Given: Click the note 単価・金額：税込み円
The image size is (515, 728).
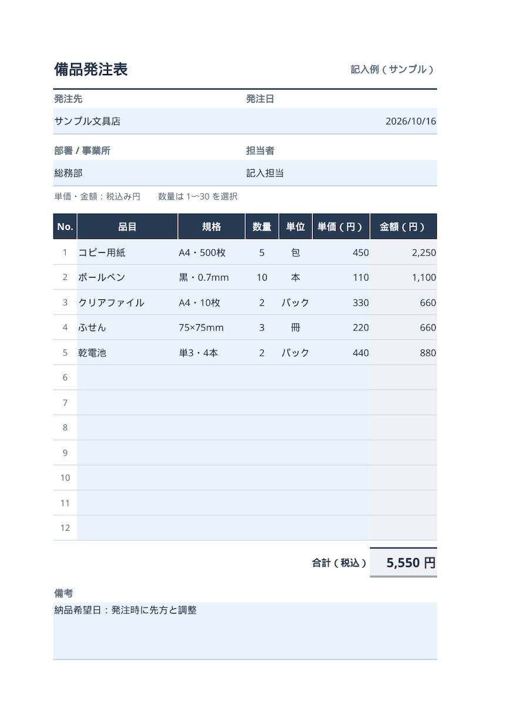Looking at the screenshot, I should pos(97,197).
